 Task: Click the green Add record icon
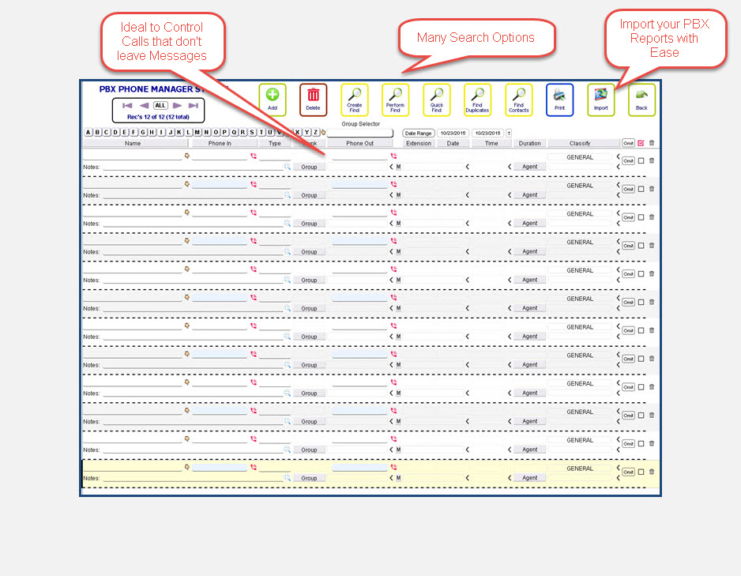273,96
